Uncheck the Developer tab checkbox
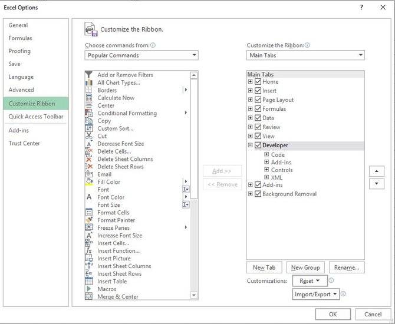The height and width of the screenshot is (324, 395). click(258, 145)
